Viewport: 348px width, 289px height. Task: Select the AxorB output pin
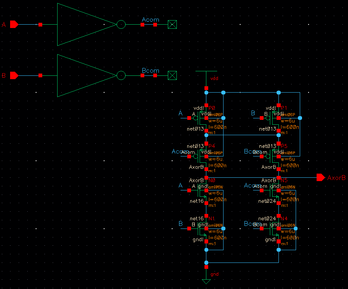click(x=321, y=178)
